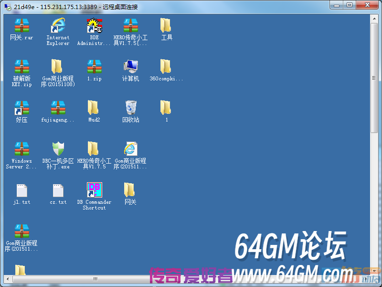This screenshot has width=382, height=287.
Task: Select the 破解版KEY.zip archive
Action: tap(21, 66)
